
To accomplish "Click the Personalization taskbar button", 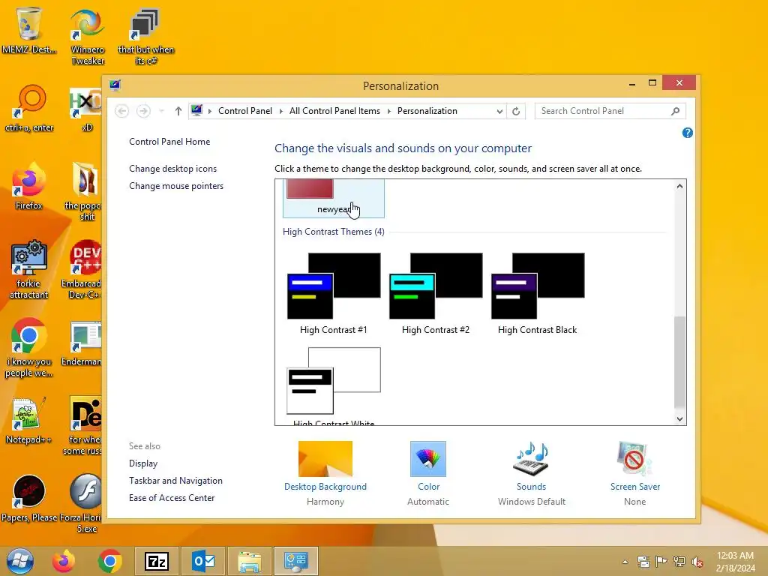I will (x=295, y=561).
